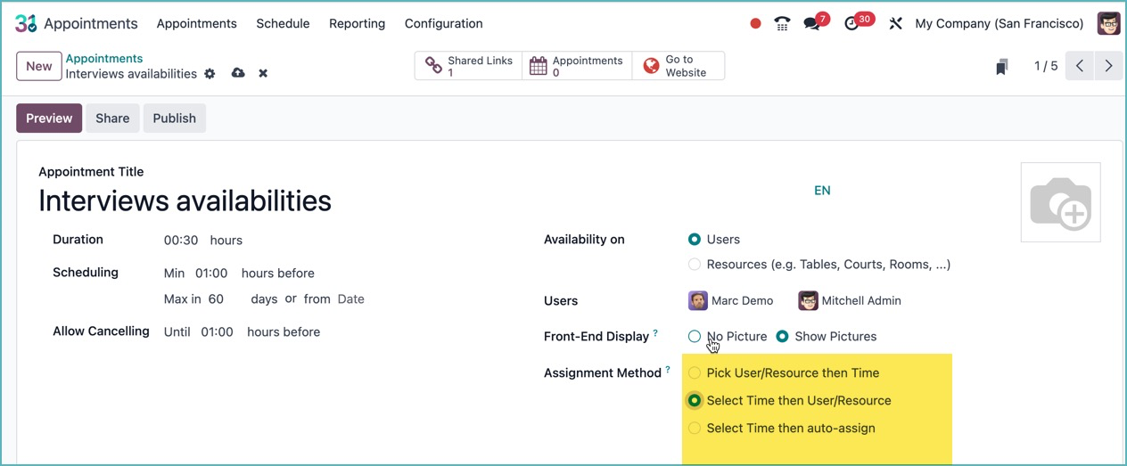
Task: Open My Company (San Francisco) switcher
Action: click(999, 24)
